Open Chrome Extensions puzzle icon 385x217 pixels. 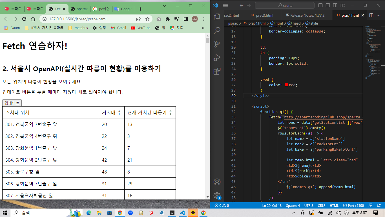pos(168,19)
